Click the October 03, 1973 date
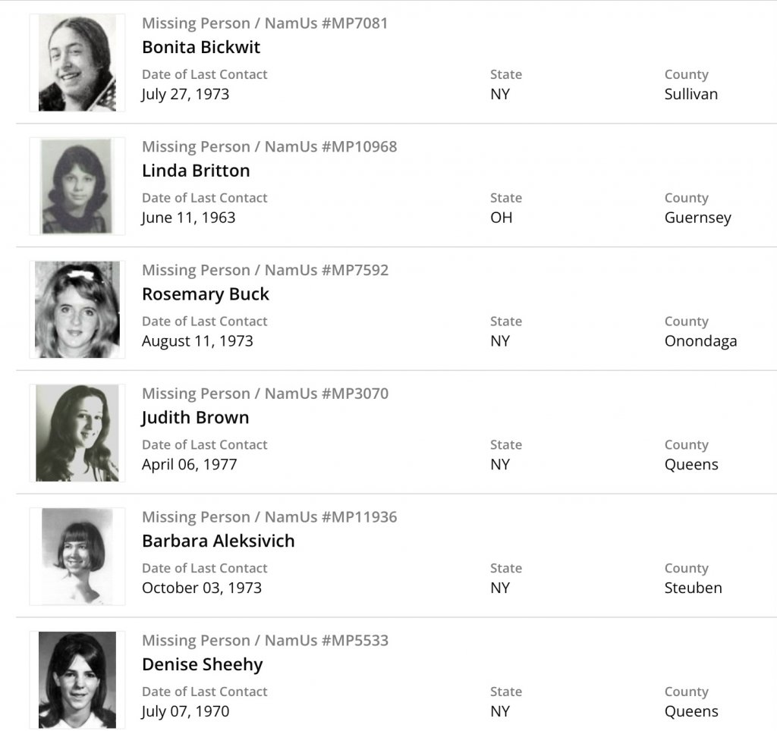 click(202, 588)
